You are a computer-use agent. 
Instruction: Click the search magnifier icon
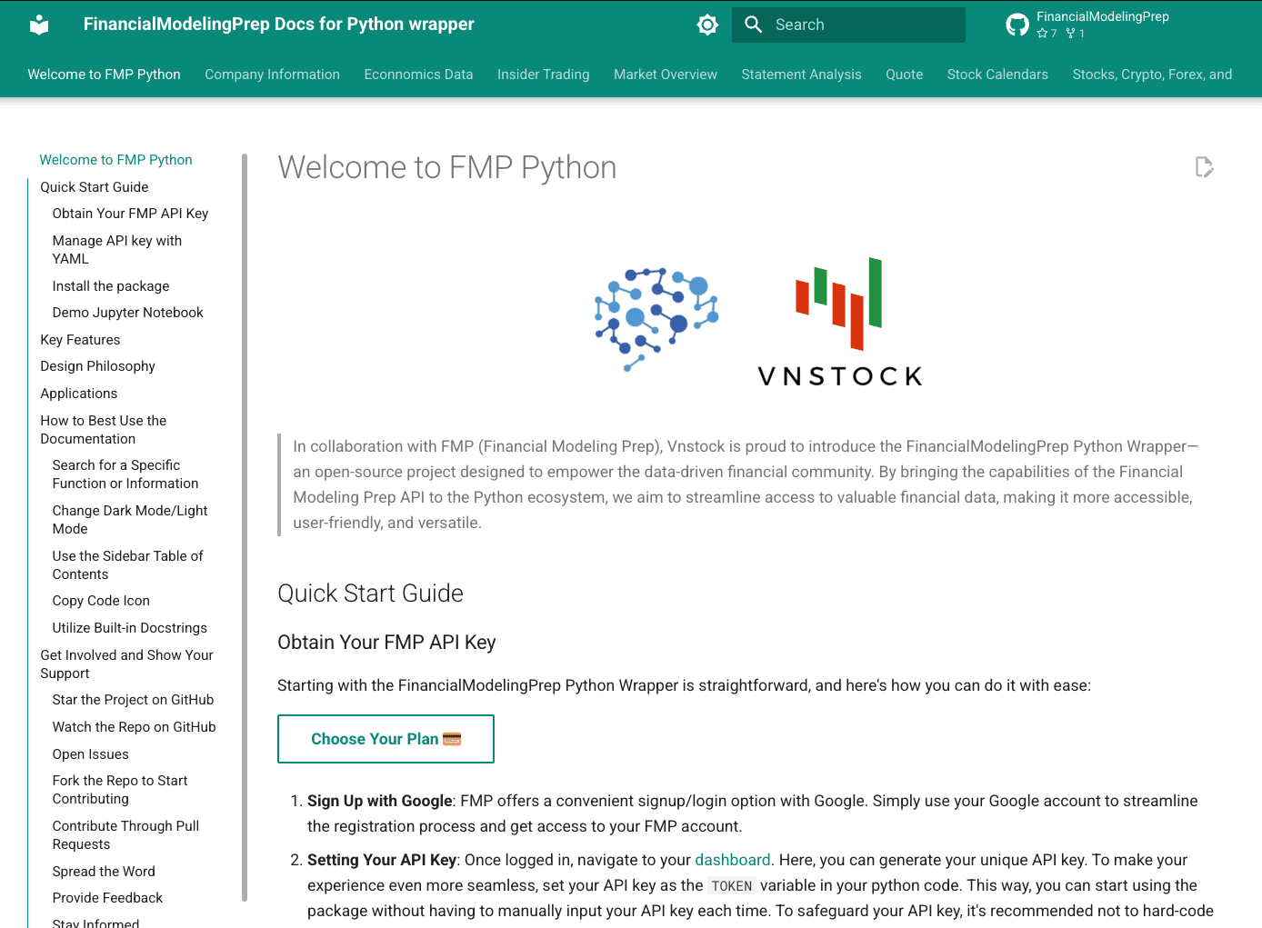click(x=754, y=25)
